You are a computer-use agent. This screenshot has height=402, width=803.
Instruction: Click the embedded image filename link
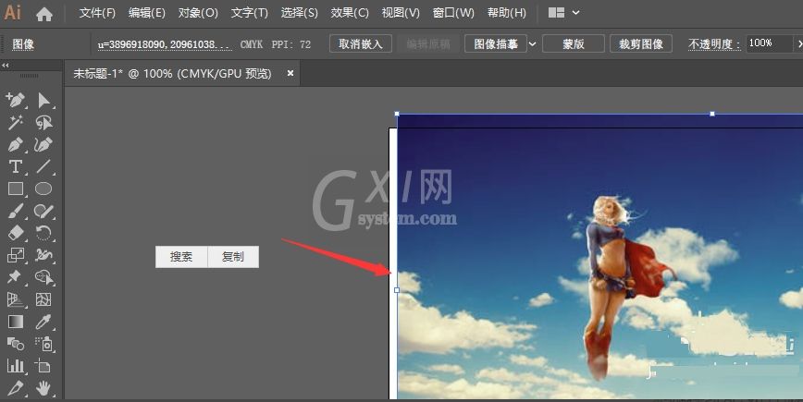165,44
